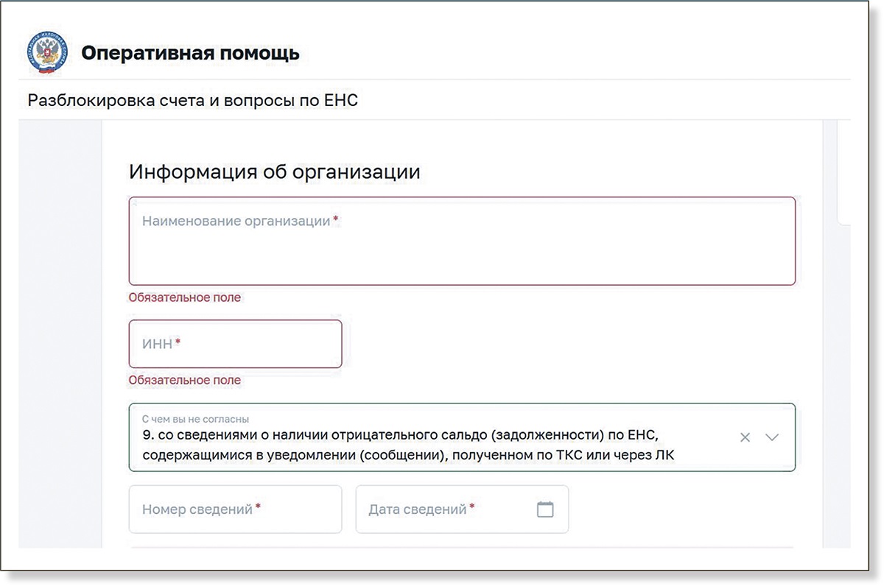Click "Обязательное поле" error under organization name
This screenshot has height=586, width=884.
(x=184, y=297)
